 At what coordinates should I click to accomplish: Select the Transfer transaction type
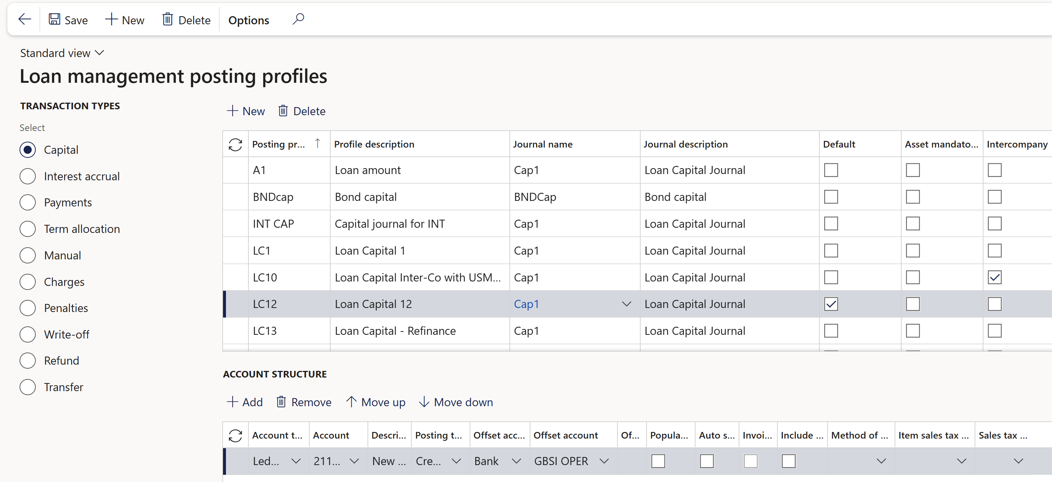(x=28, y=387)
